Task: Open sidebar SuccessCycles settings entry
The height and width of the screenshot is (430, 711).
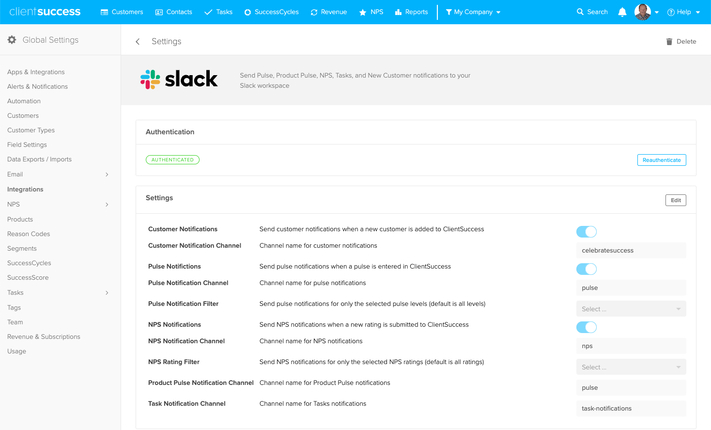Action: (29, 263)
